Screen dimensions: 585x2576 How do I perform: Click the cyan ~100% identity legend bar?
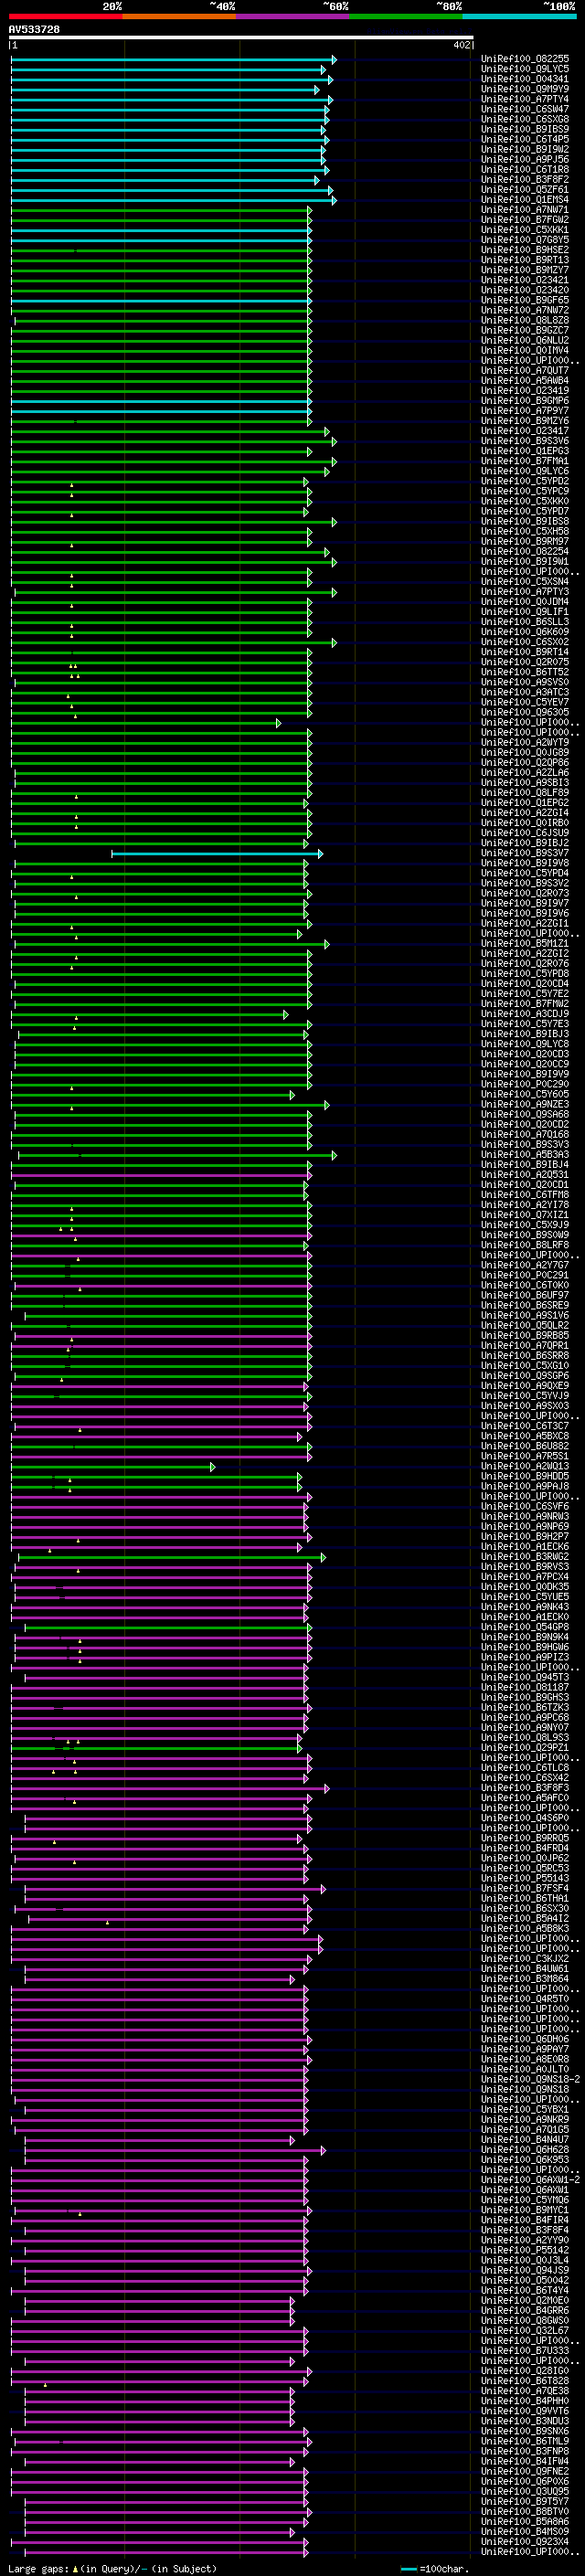tap(519, 16)
